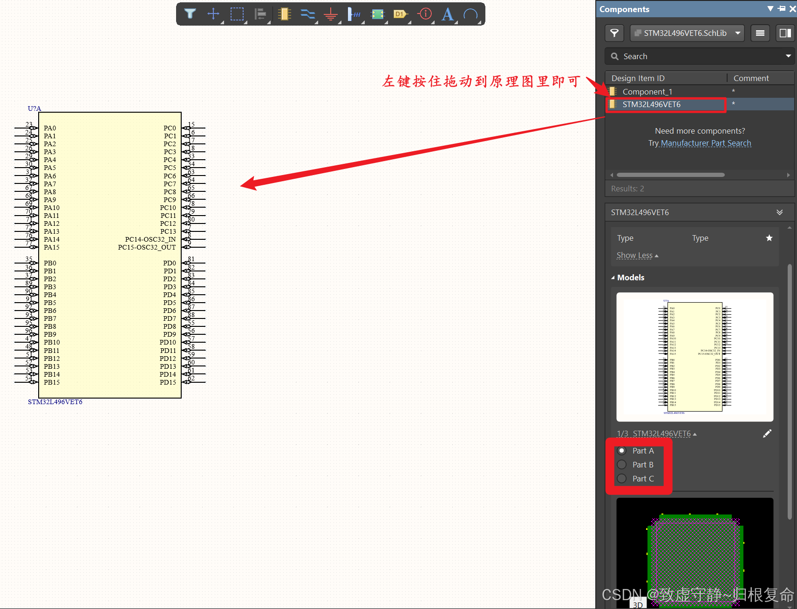Select the Part C radio button
The height and width of the screenshot is (609, 797).
click(622, 479)
